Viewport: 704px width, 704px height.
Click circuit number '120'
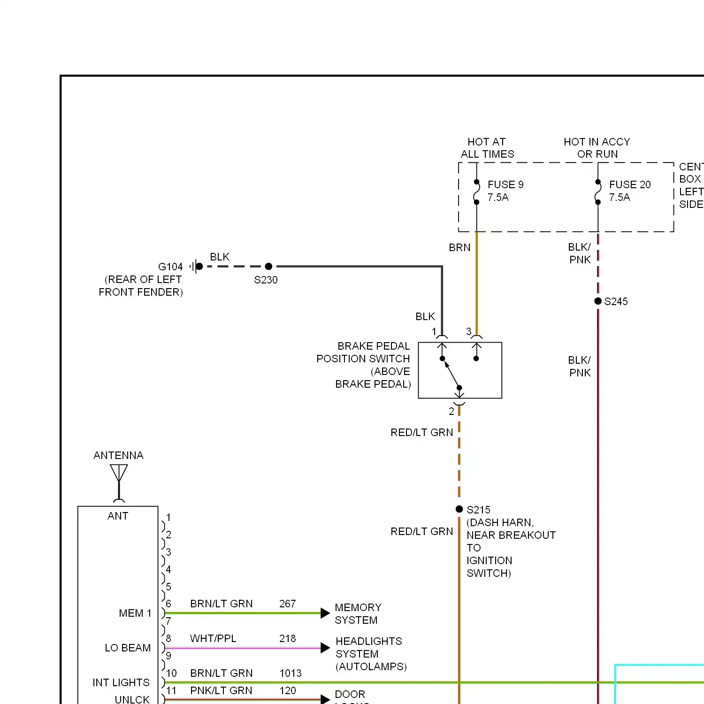point(288,690)
